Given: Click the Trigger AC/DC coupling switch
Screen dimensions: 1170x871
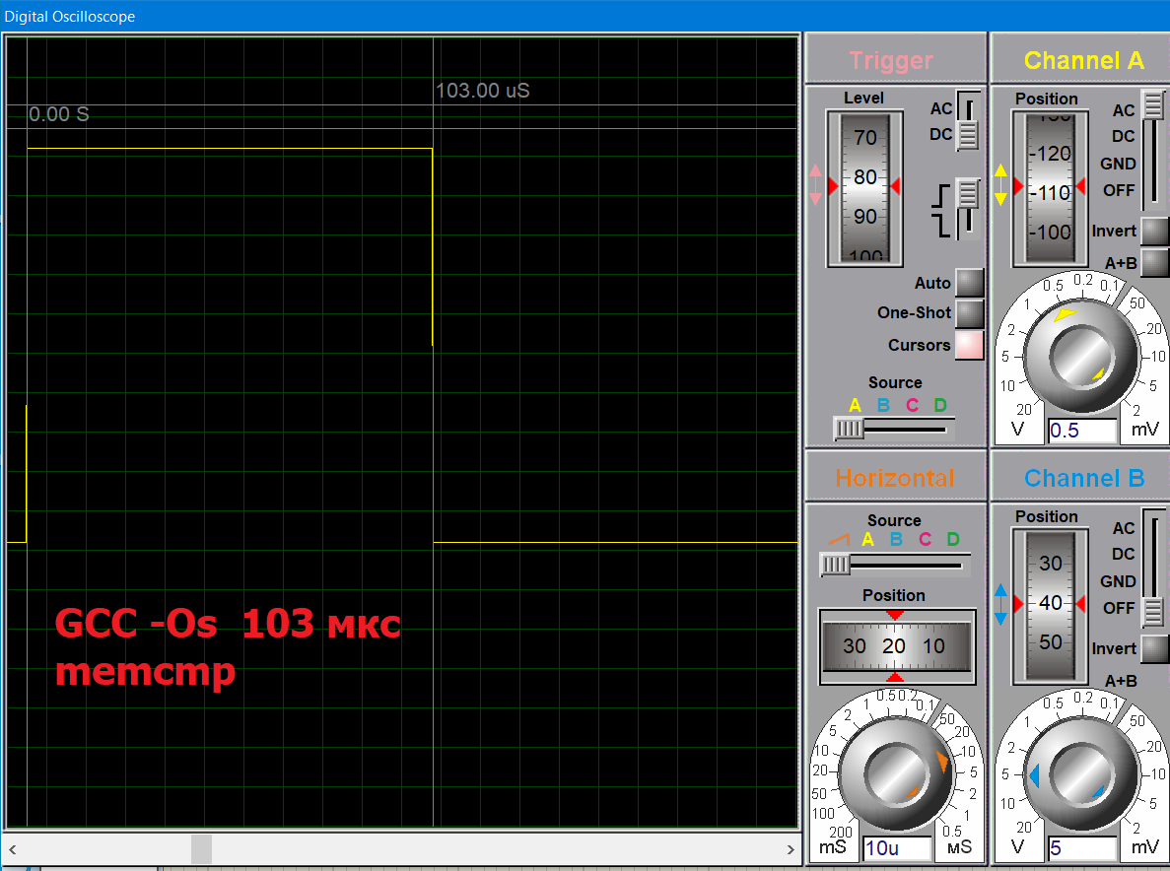Looking at the screenshot, I should [x=968, y=122].
